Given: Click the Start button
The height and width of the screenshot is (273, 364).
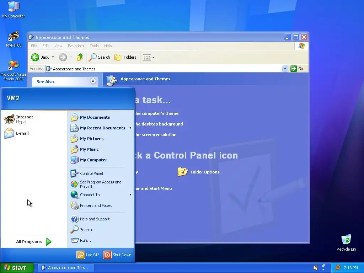Looking at the screenshot, I should click(x=17, y=268).
